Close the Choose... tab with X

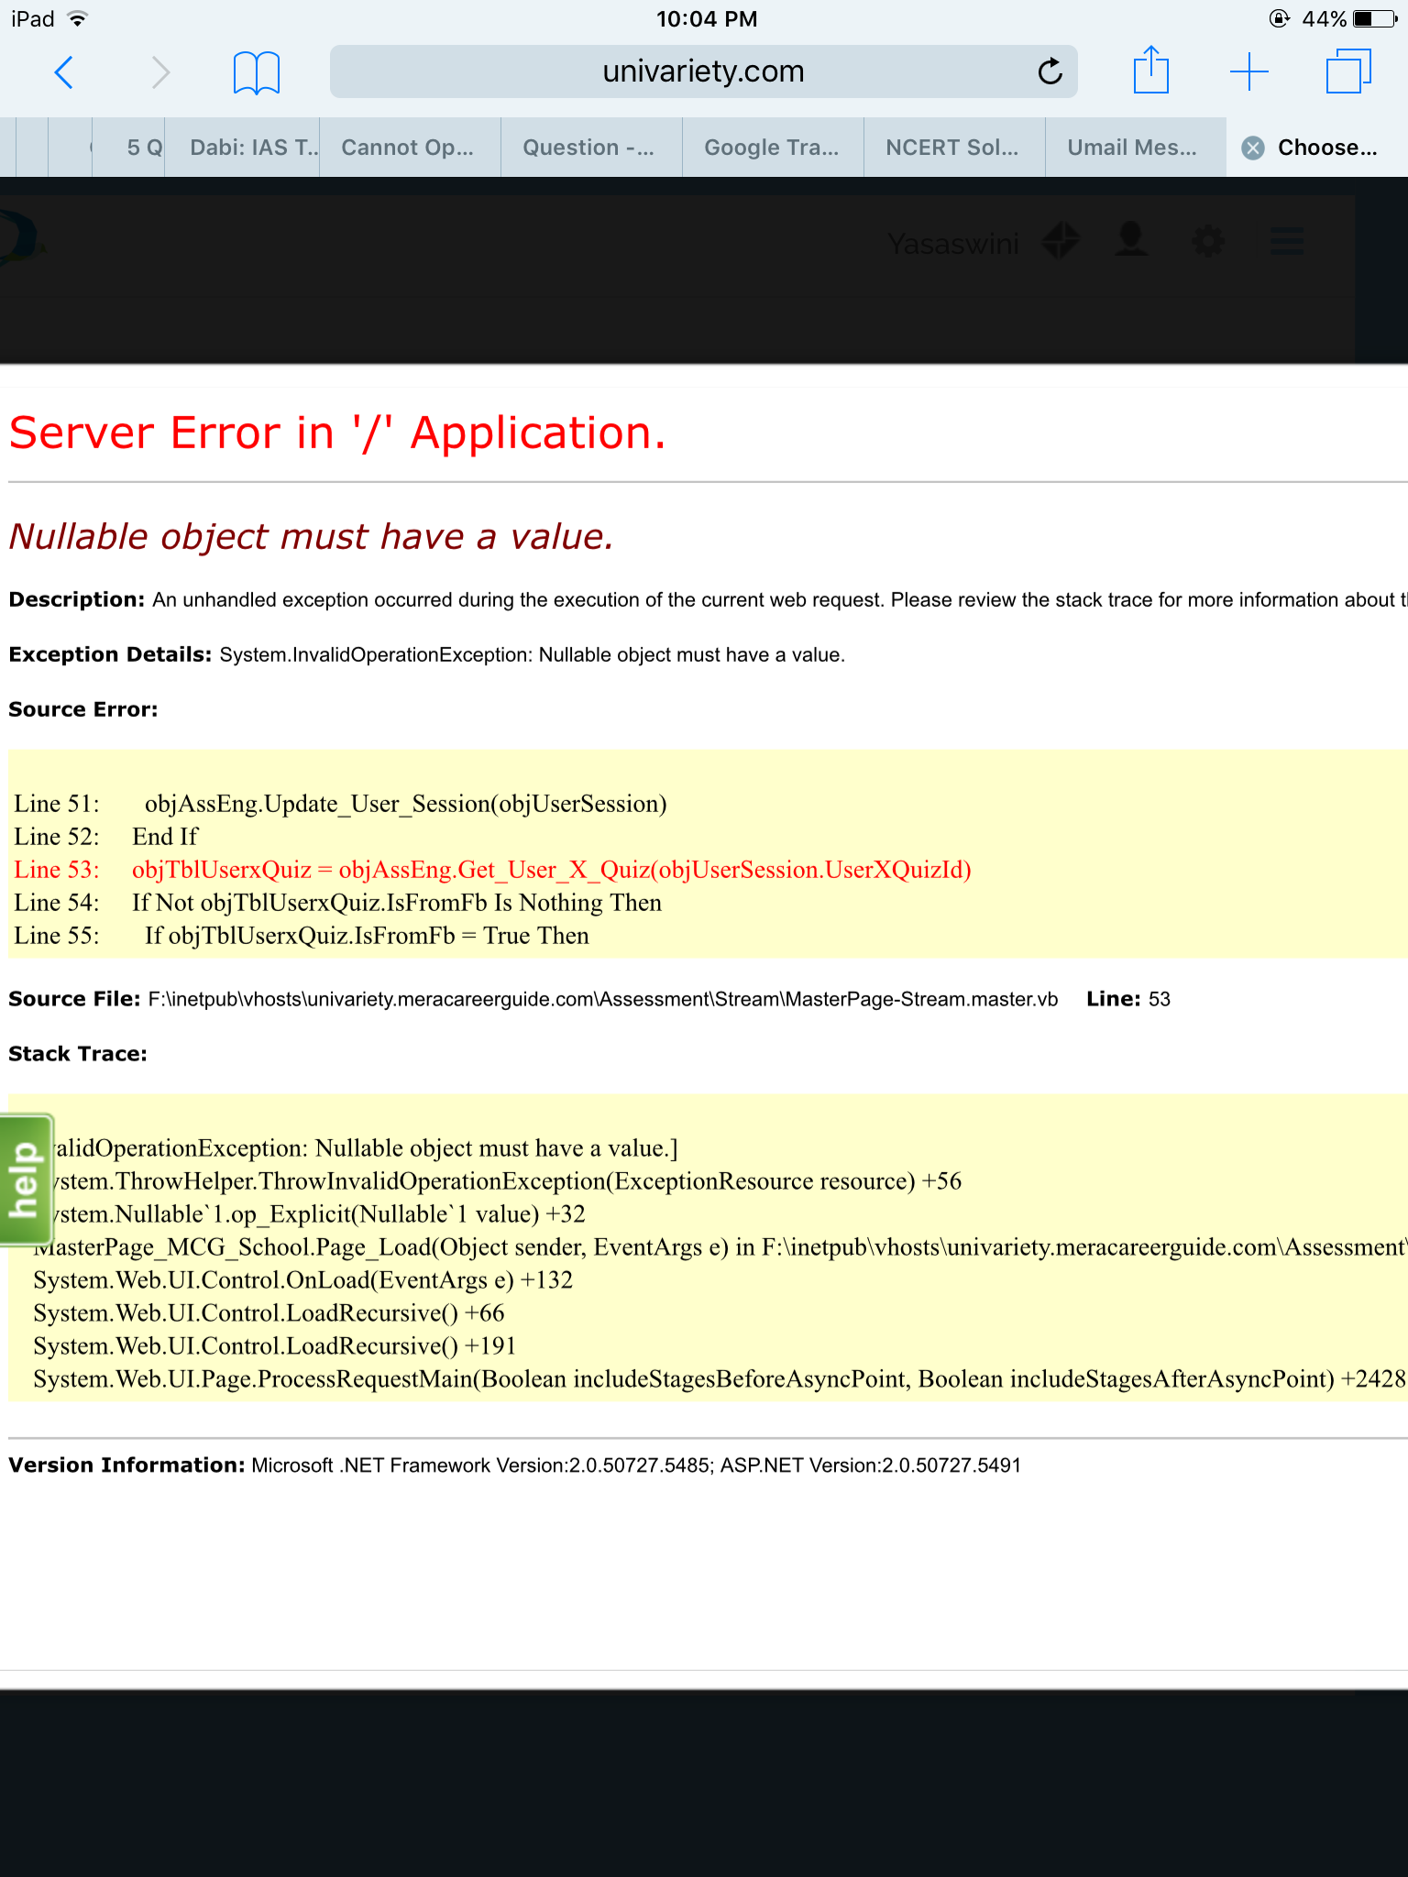pos(1253,148)
